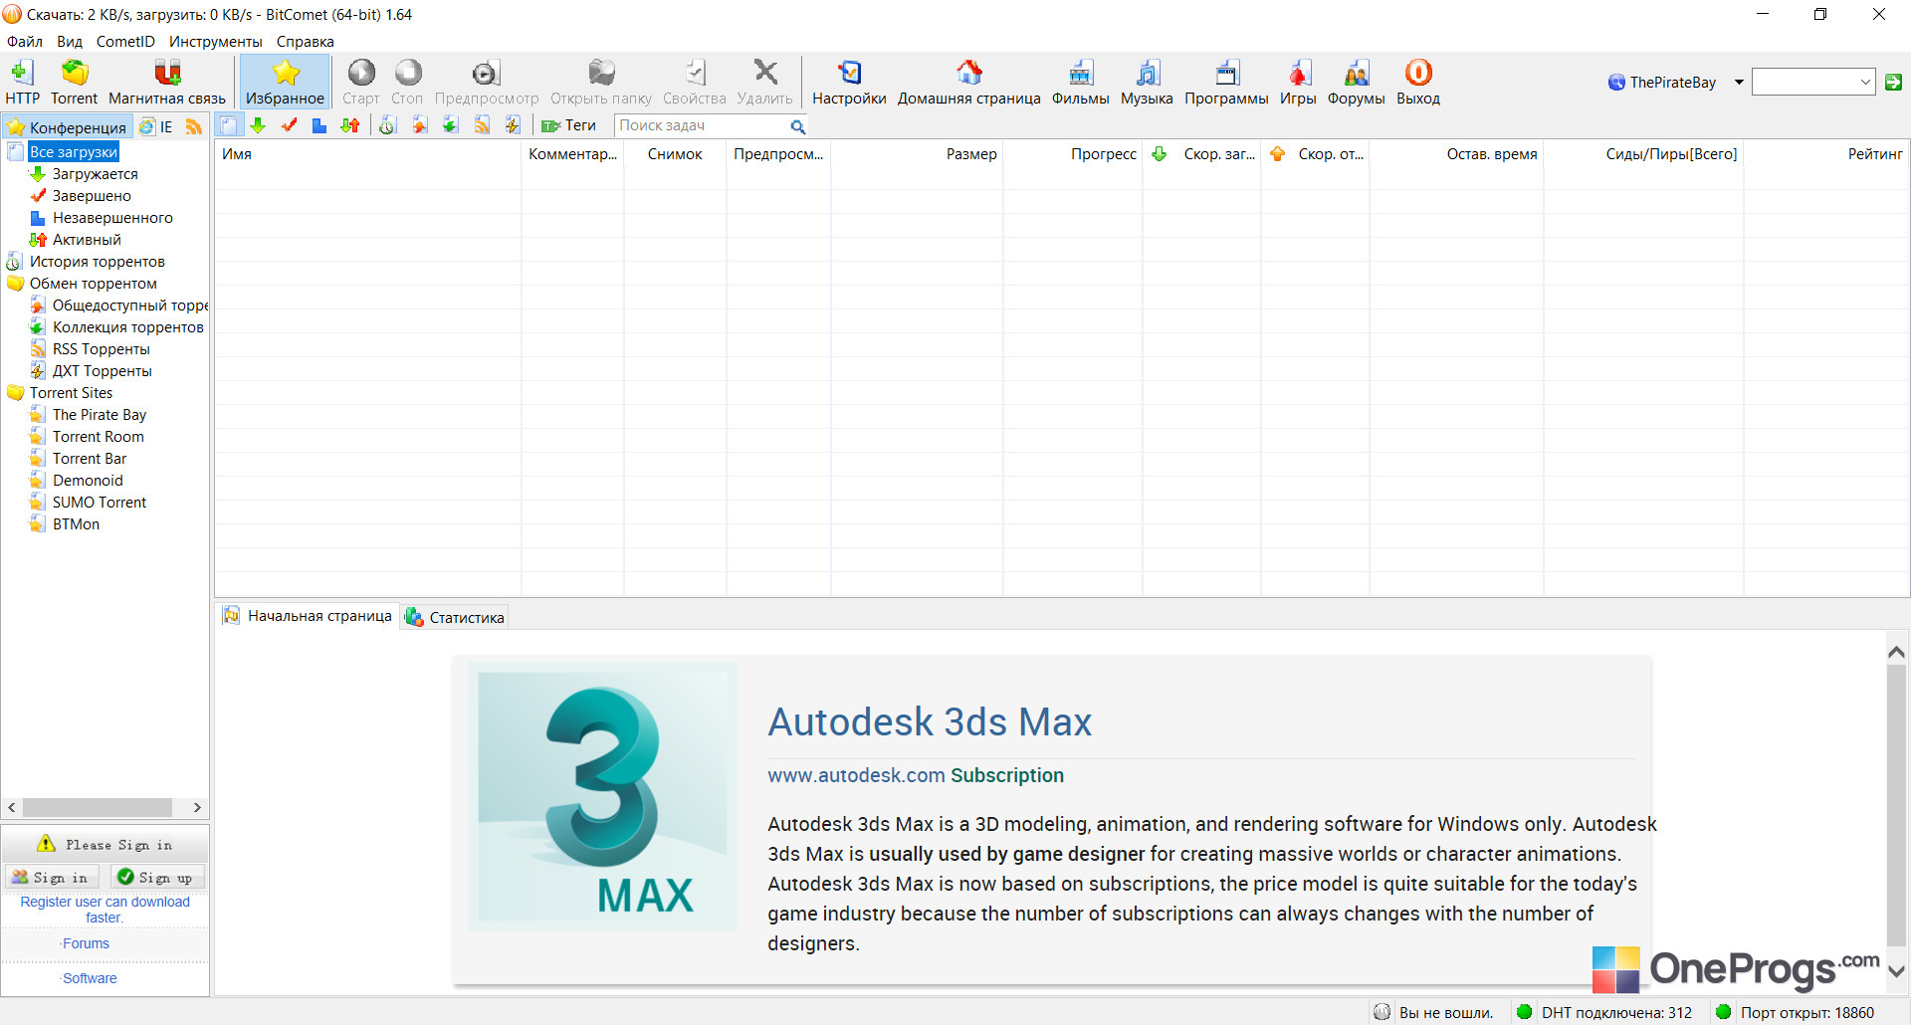
Task: Filter active tasks up-down arrows icon
Action: pyautogui.click(x=350, y=125)
